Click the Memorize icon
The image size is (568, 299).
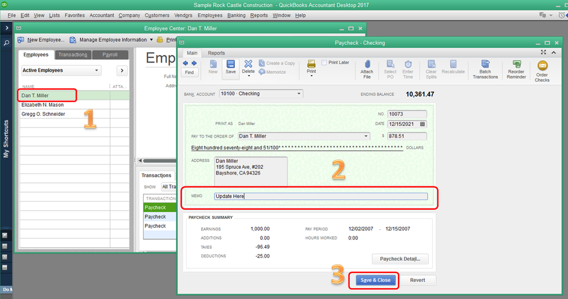pyautogui.click(x=262, y=72)
